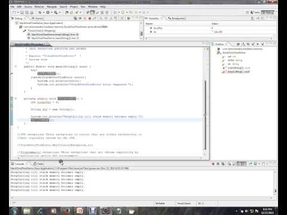The height and width of the screenshot is (215, 287).
Task: Click the Step Over icon in Debug view
Action: (x=106, y=19)
